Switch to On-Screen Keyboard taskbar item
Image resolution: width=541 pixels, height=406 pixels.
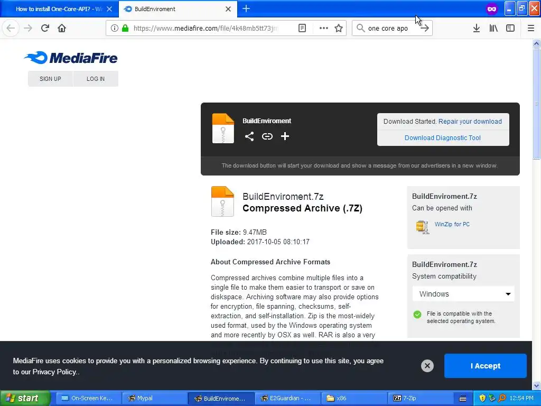pos(88,398)
